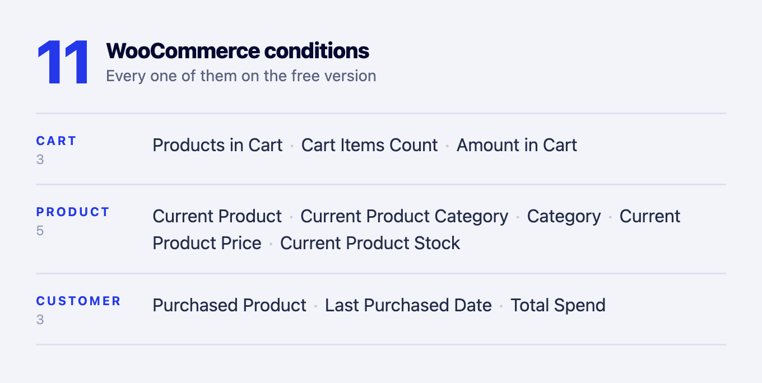Click the large blue number 11
762x383 pixels.
click(x=62, y=63)
